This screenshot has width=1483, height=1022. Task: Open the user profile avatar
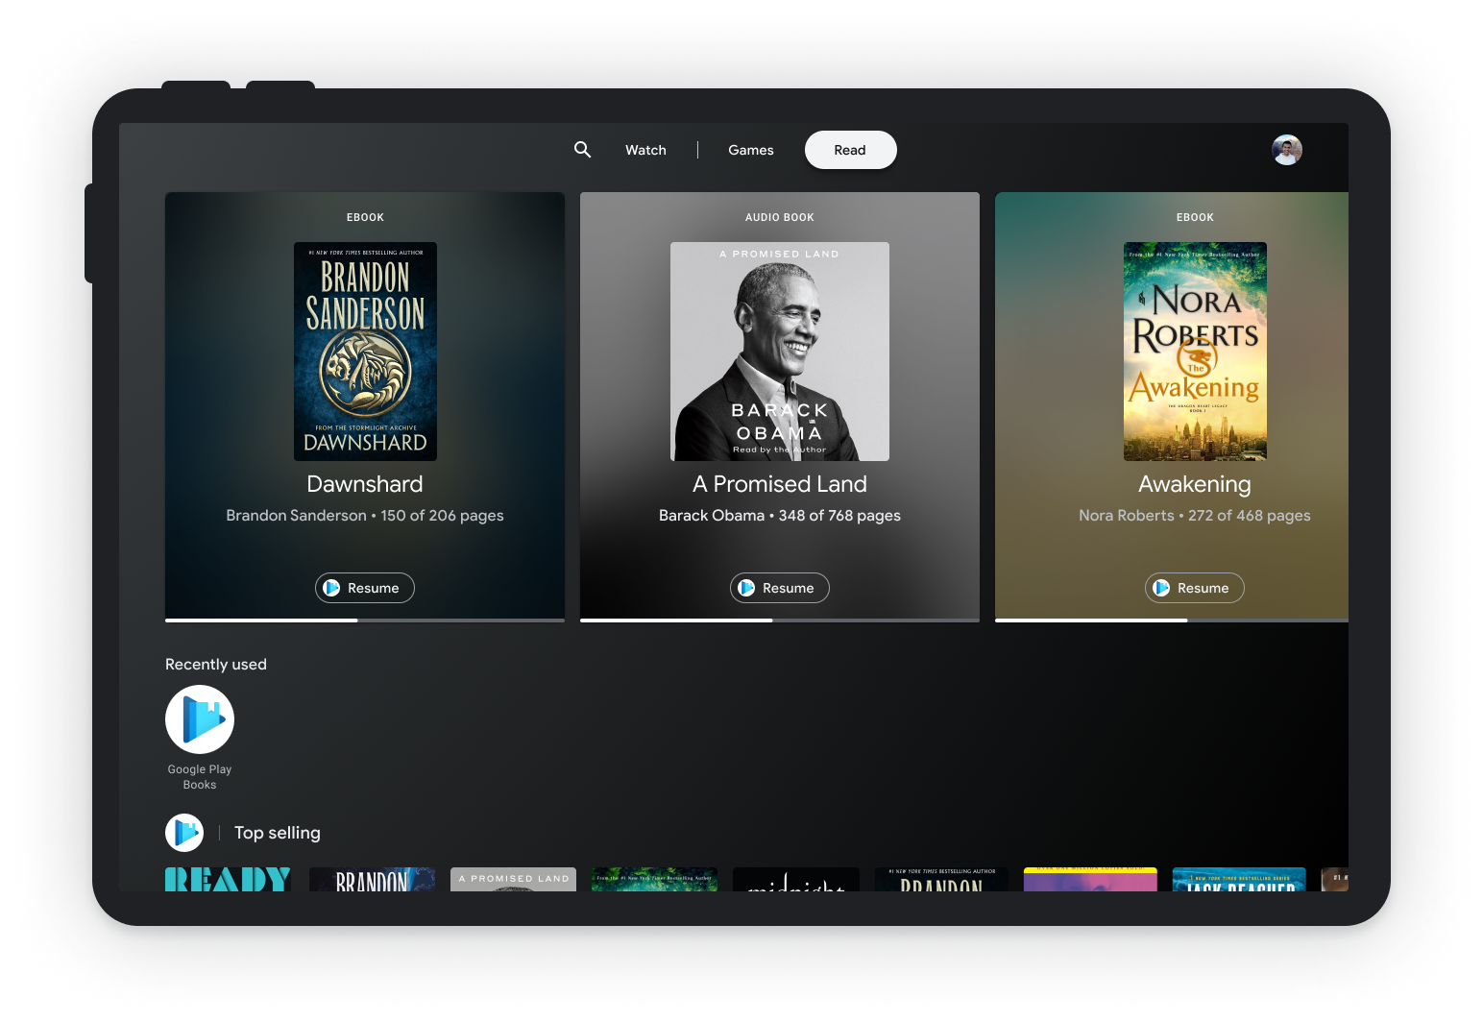[x=1286, y=150]
